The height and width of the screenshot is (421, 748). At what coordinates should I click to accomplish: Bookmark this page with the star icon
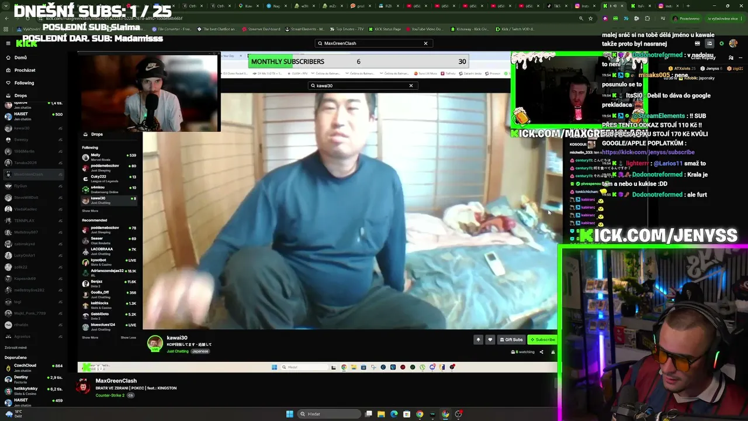591,19
